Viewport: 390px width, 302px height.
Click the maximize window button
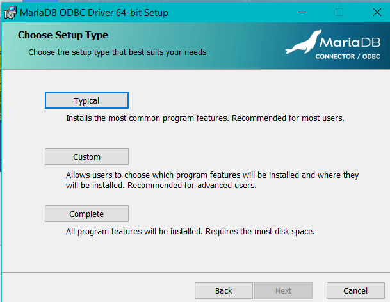click(339, 12)
